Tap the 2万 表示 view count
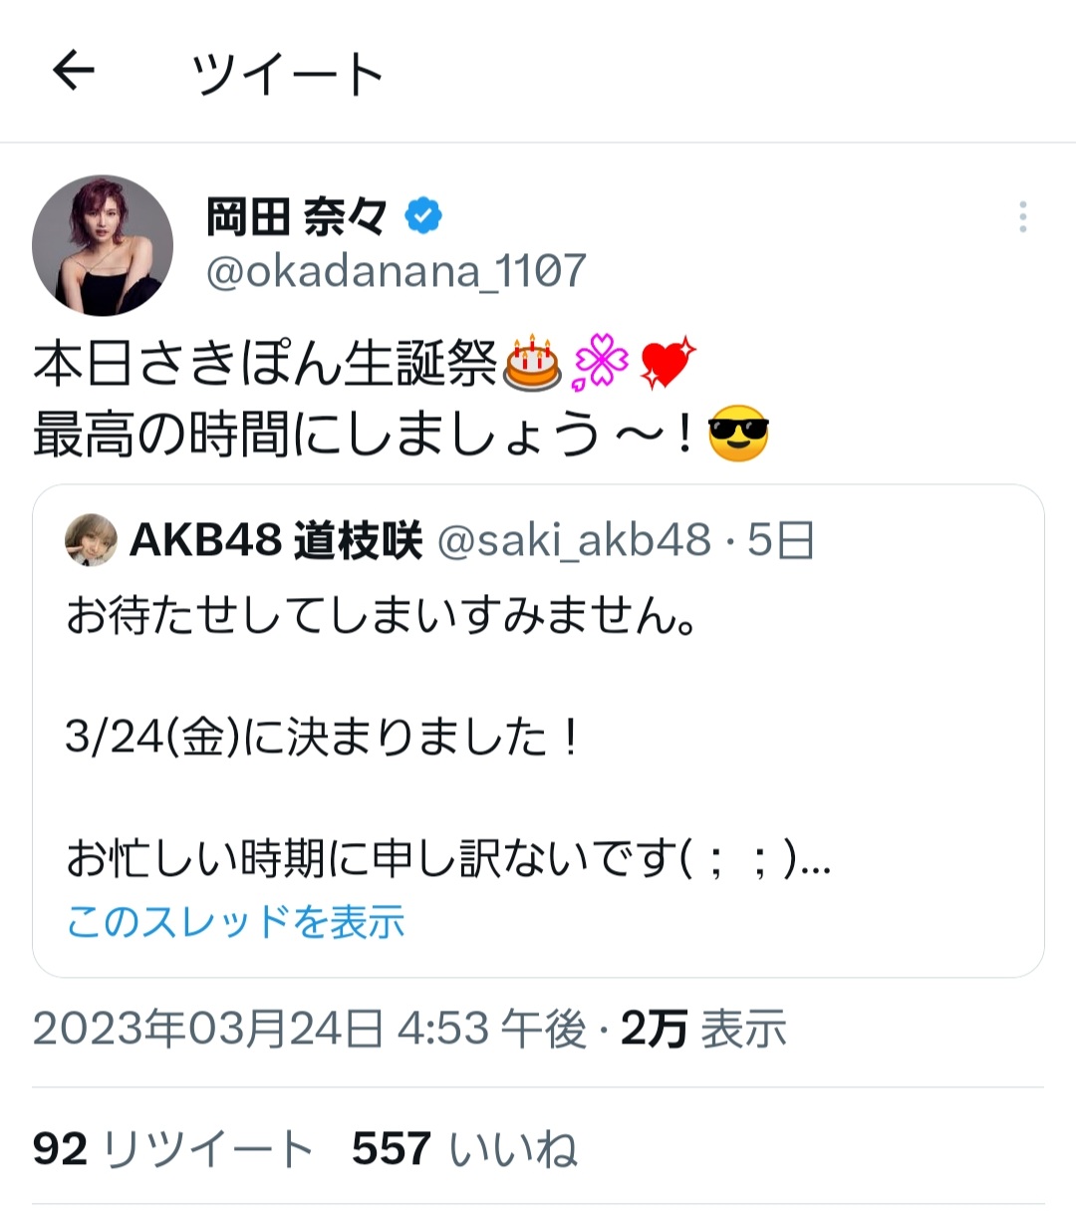Image resolution: width=1076 pixels, height=1211 pixels. click(703, 1029)
